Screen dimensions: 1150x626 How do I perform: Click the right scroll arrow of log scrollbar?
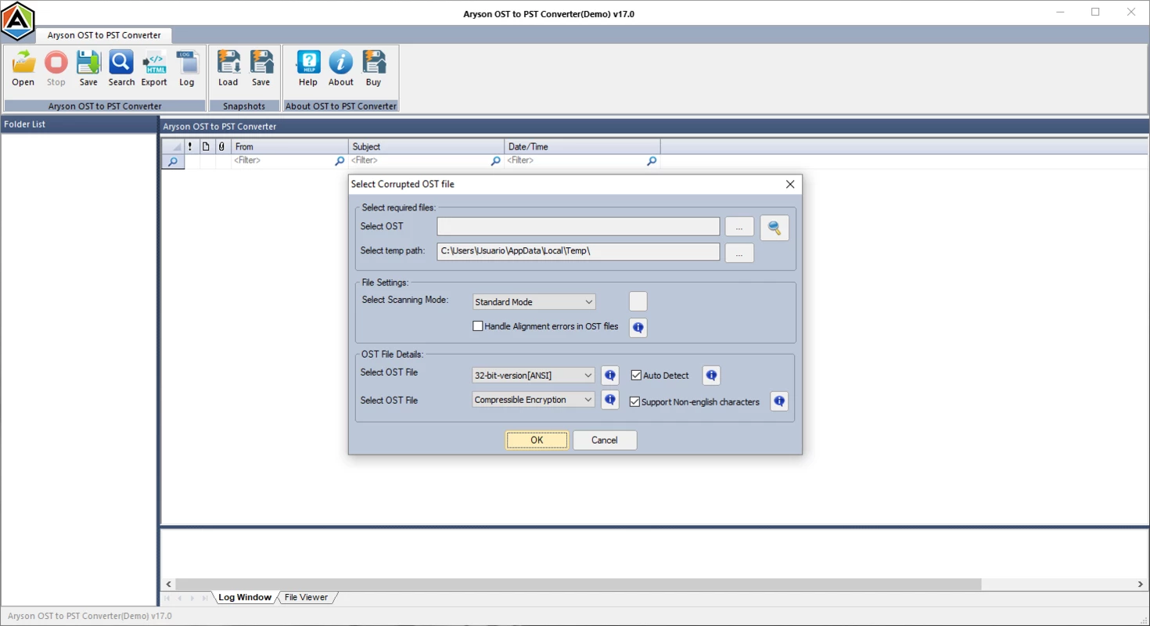pos(1141,585)
